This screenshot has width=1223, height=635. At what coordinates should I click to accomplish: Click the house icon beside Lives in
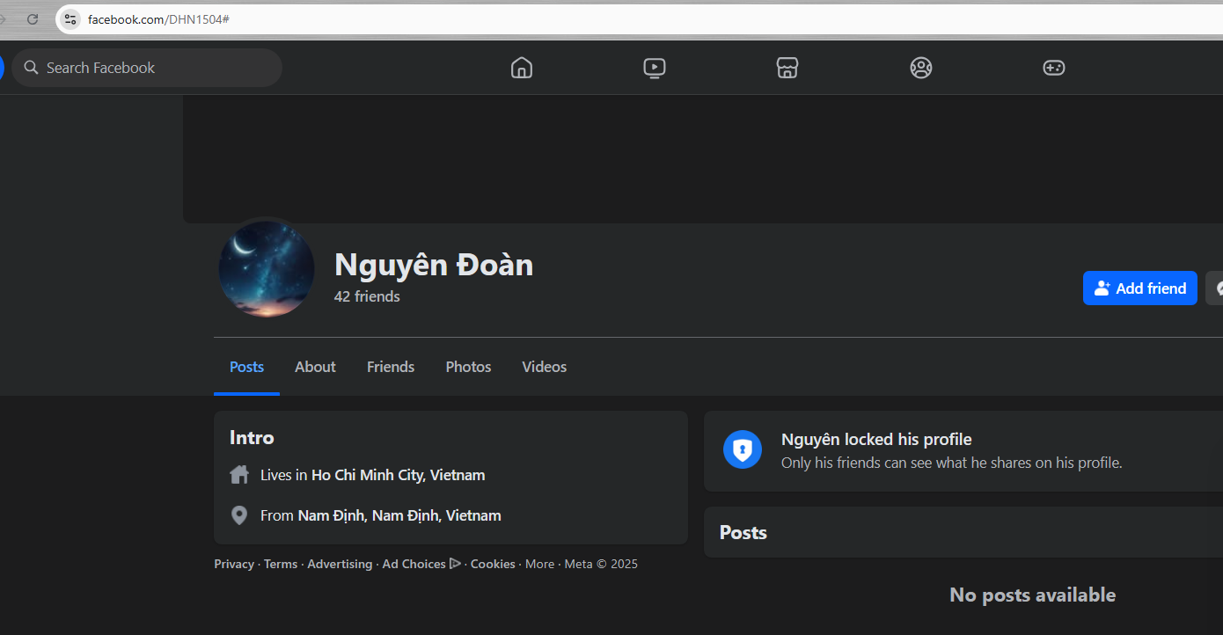[x=239, y=475]
